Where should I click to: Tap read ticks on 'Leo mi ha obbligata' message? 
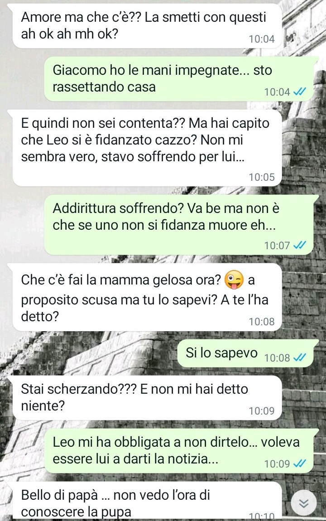pos(299,463)
